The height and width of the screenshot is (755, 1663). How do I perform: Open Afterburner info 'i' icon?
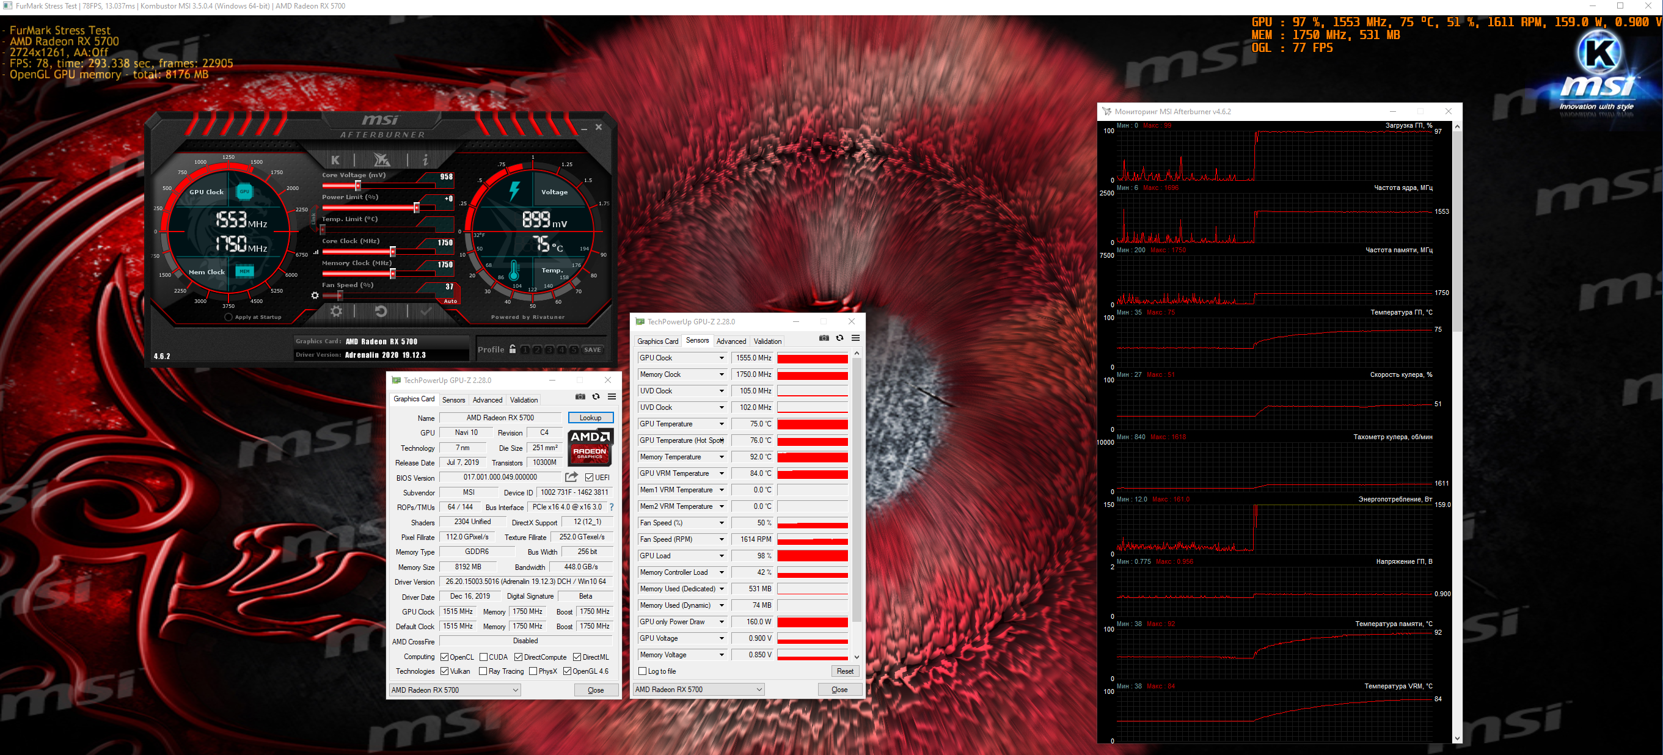(425, 159)
